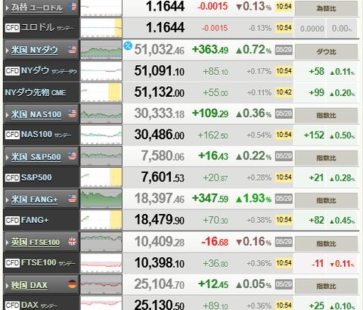Click the US flag icon beside NYダウ
This screenshot has height=310, width=363.
72,50
